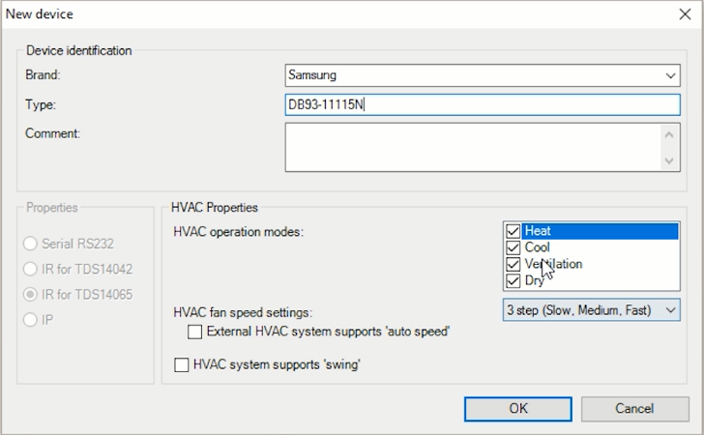Enable external HVAC 'auto speed' support
704x435 pixels.
(x=195, y=332)
